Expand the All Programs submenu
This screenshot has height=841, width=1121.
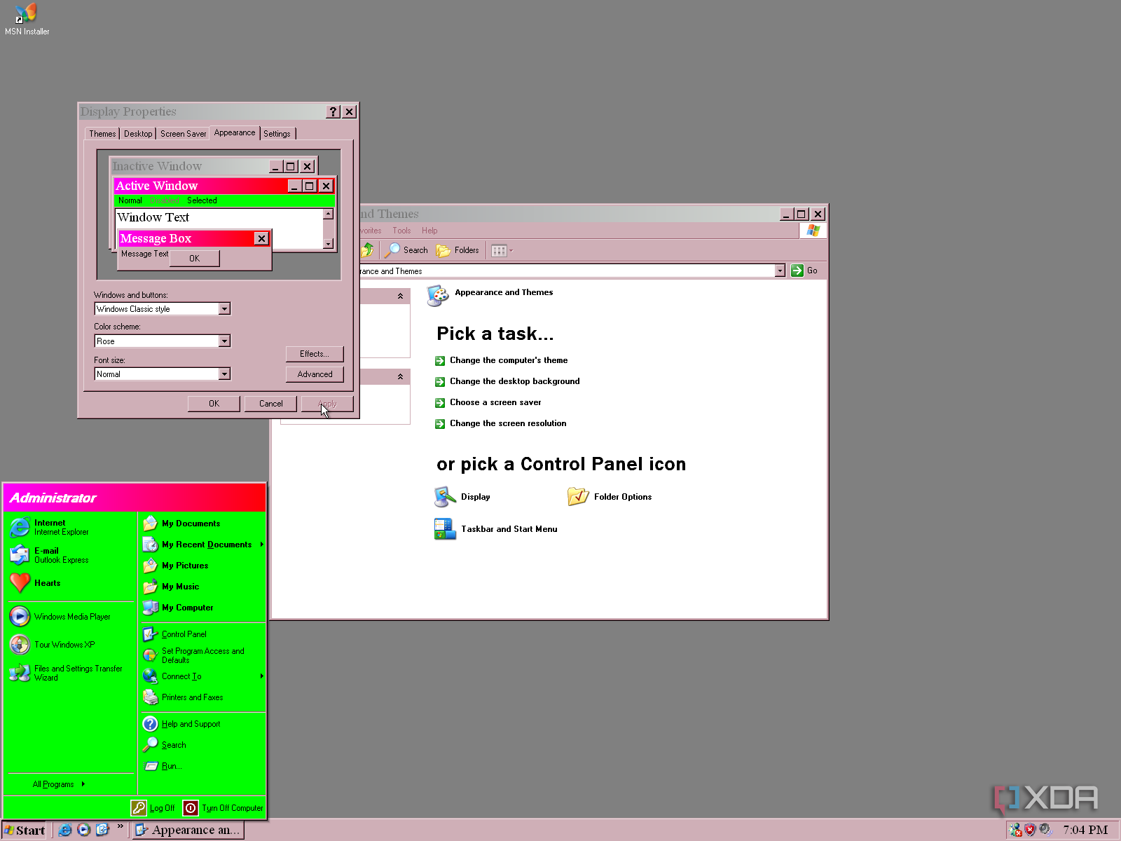(59, 784)
